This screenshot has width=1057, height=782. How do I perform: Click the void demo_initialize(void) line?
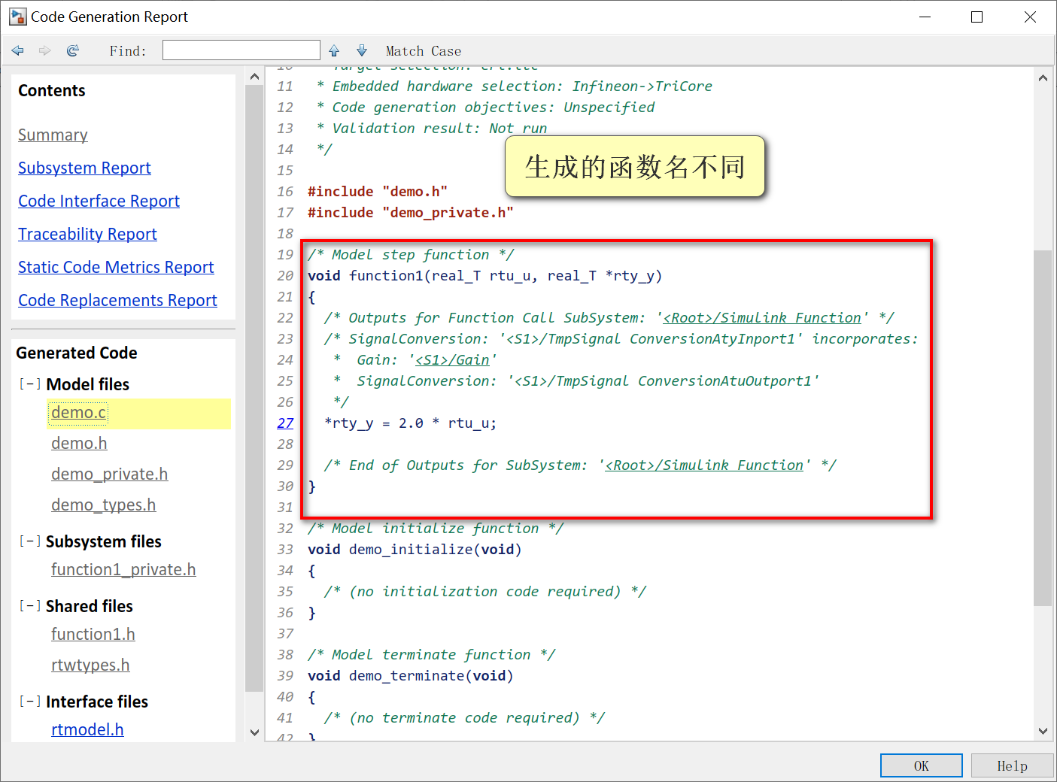[x=415, y=550]
